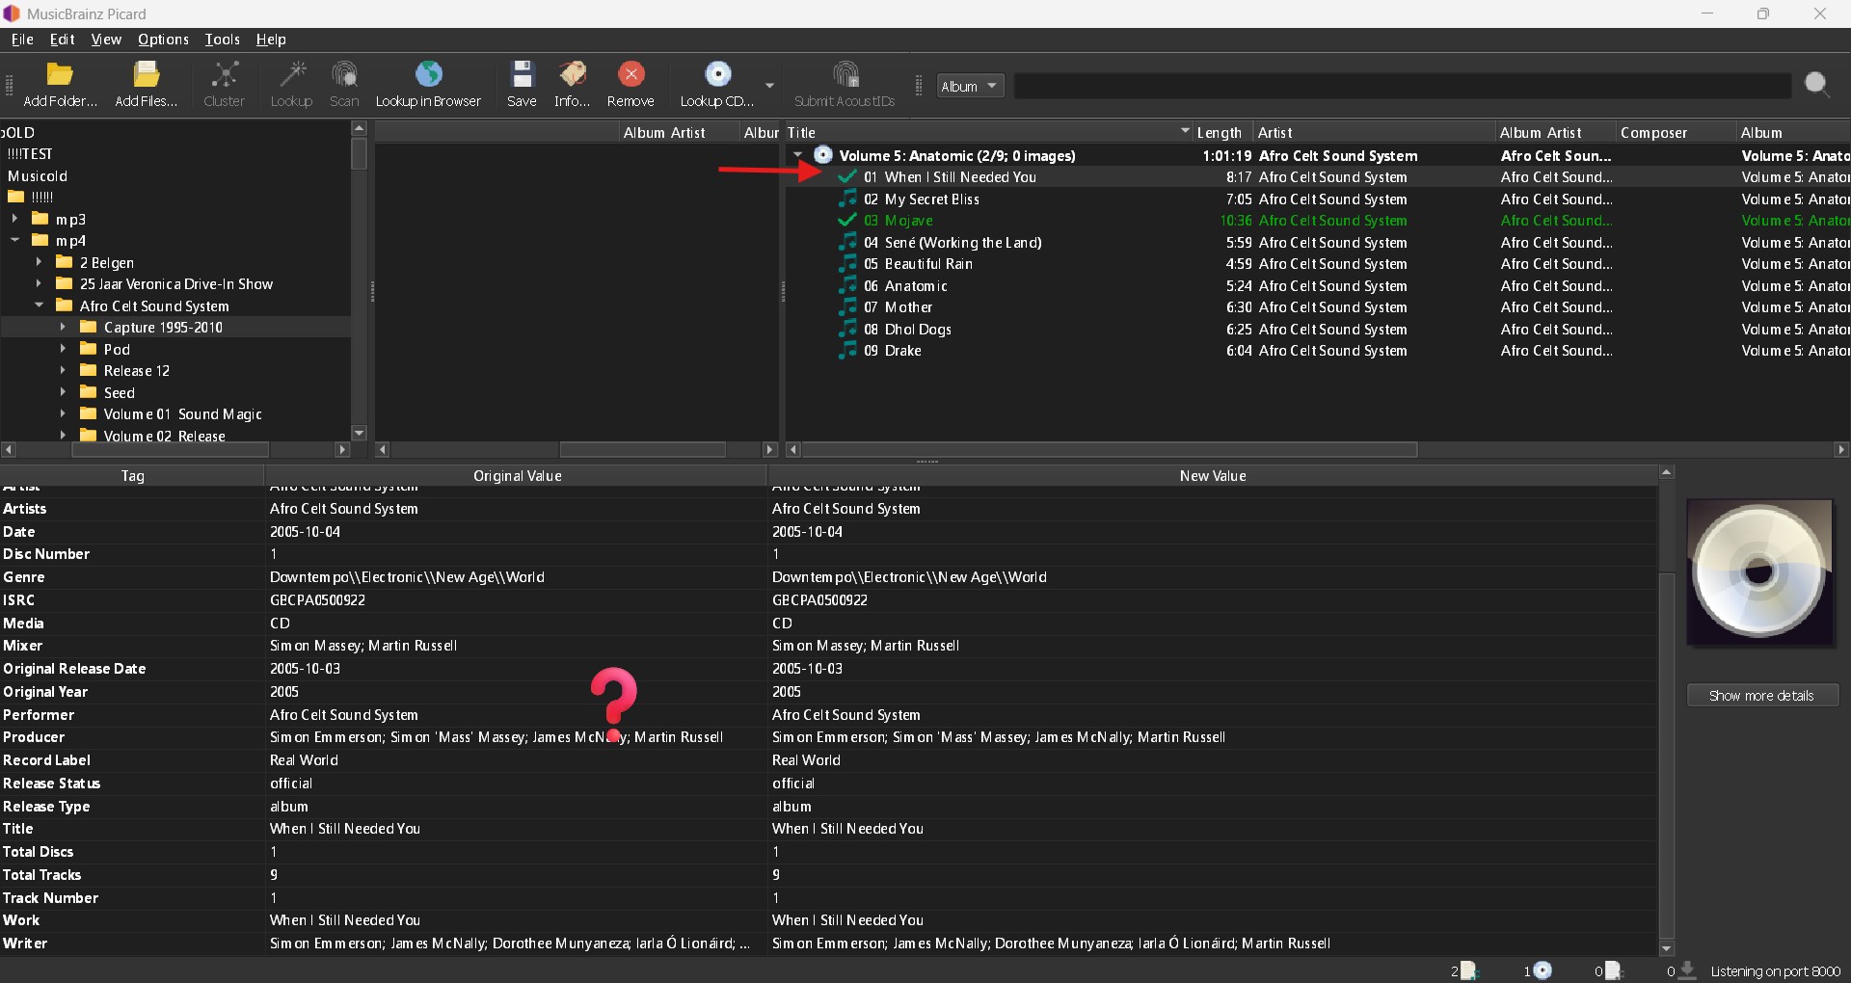Collapse the mp4 folder

pos(15,240)
